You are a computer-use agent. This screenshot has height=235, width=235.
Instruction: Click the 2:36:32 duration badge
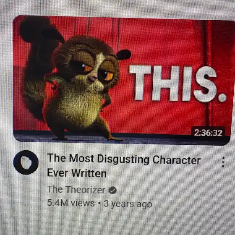[x=208, y=133]
